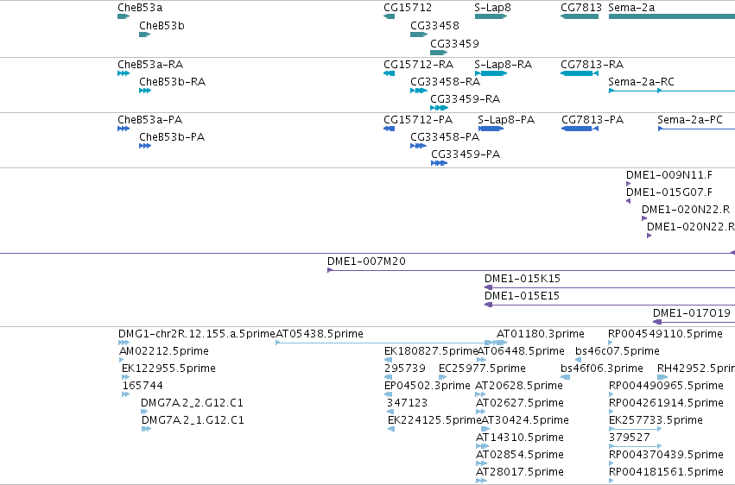Screen dimensions: 735x485
Task: Select the CheB53b gene feature
Action: 144,35
